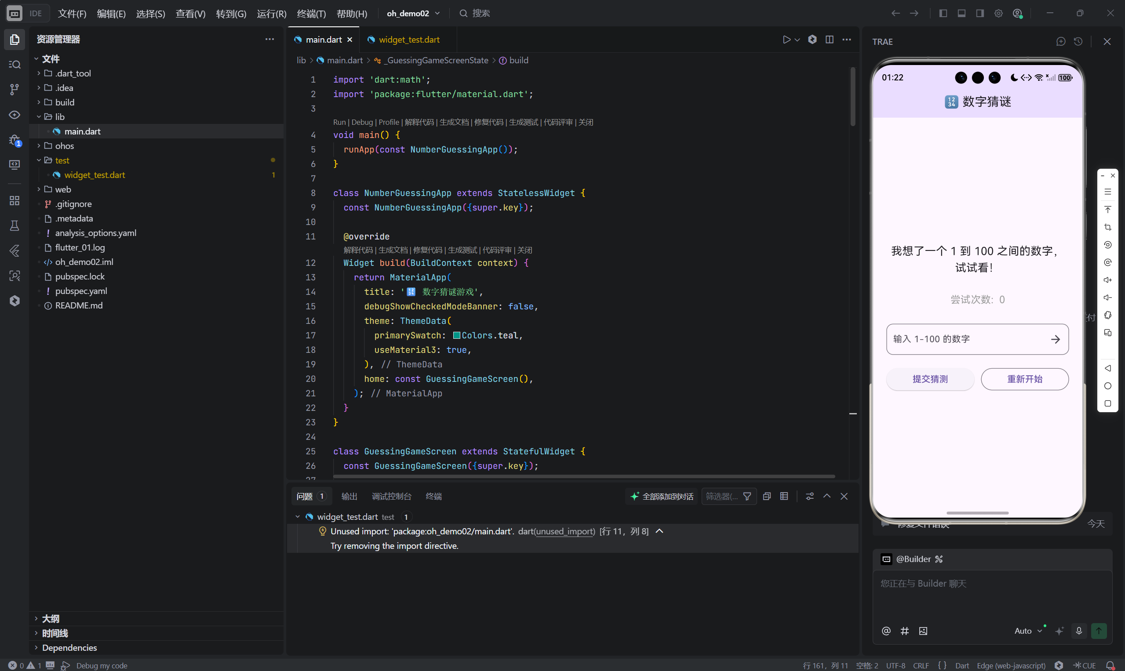Collapse the lib folder

coord(59,116)
